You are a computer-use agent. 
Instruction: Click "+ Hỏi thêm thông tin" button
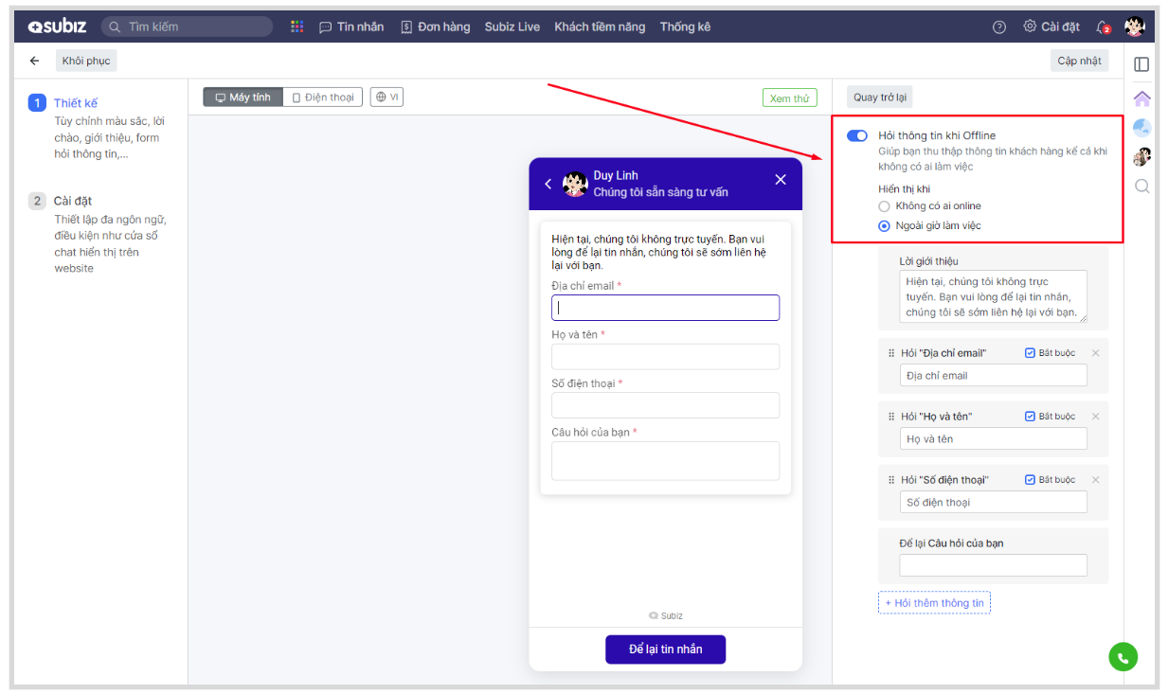[934, 603]
